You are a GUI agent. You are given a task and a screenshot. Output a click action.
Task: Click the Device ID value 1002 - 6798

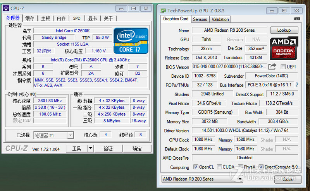click(x=205, y=76)
